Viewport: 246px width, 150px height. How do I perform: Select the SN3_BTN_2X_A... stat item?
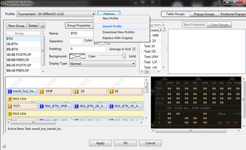pyautogui.click(x=90, y=106)
